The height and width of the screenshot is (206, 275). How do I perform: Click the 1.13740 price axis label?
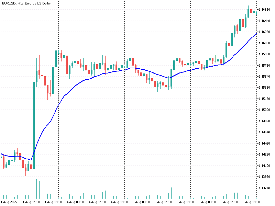(x=266, y=188)
